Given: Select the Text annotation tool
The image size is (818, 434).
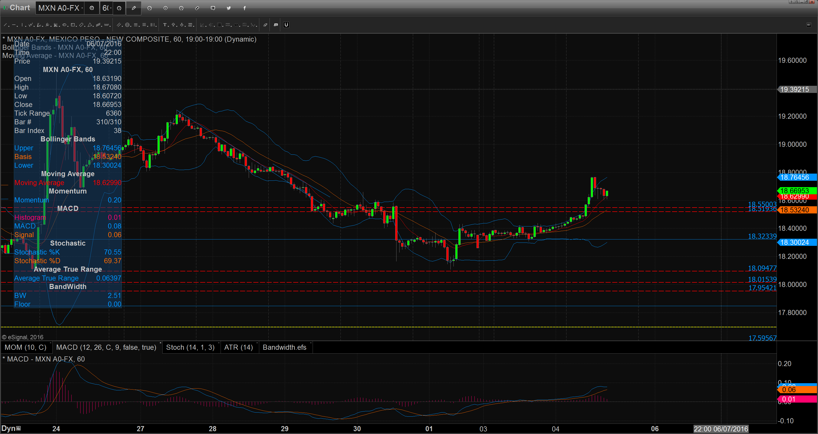Looking at the screenshot, I should click(165, 25).
